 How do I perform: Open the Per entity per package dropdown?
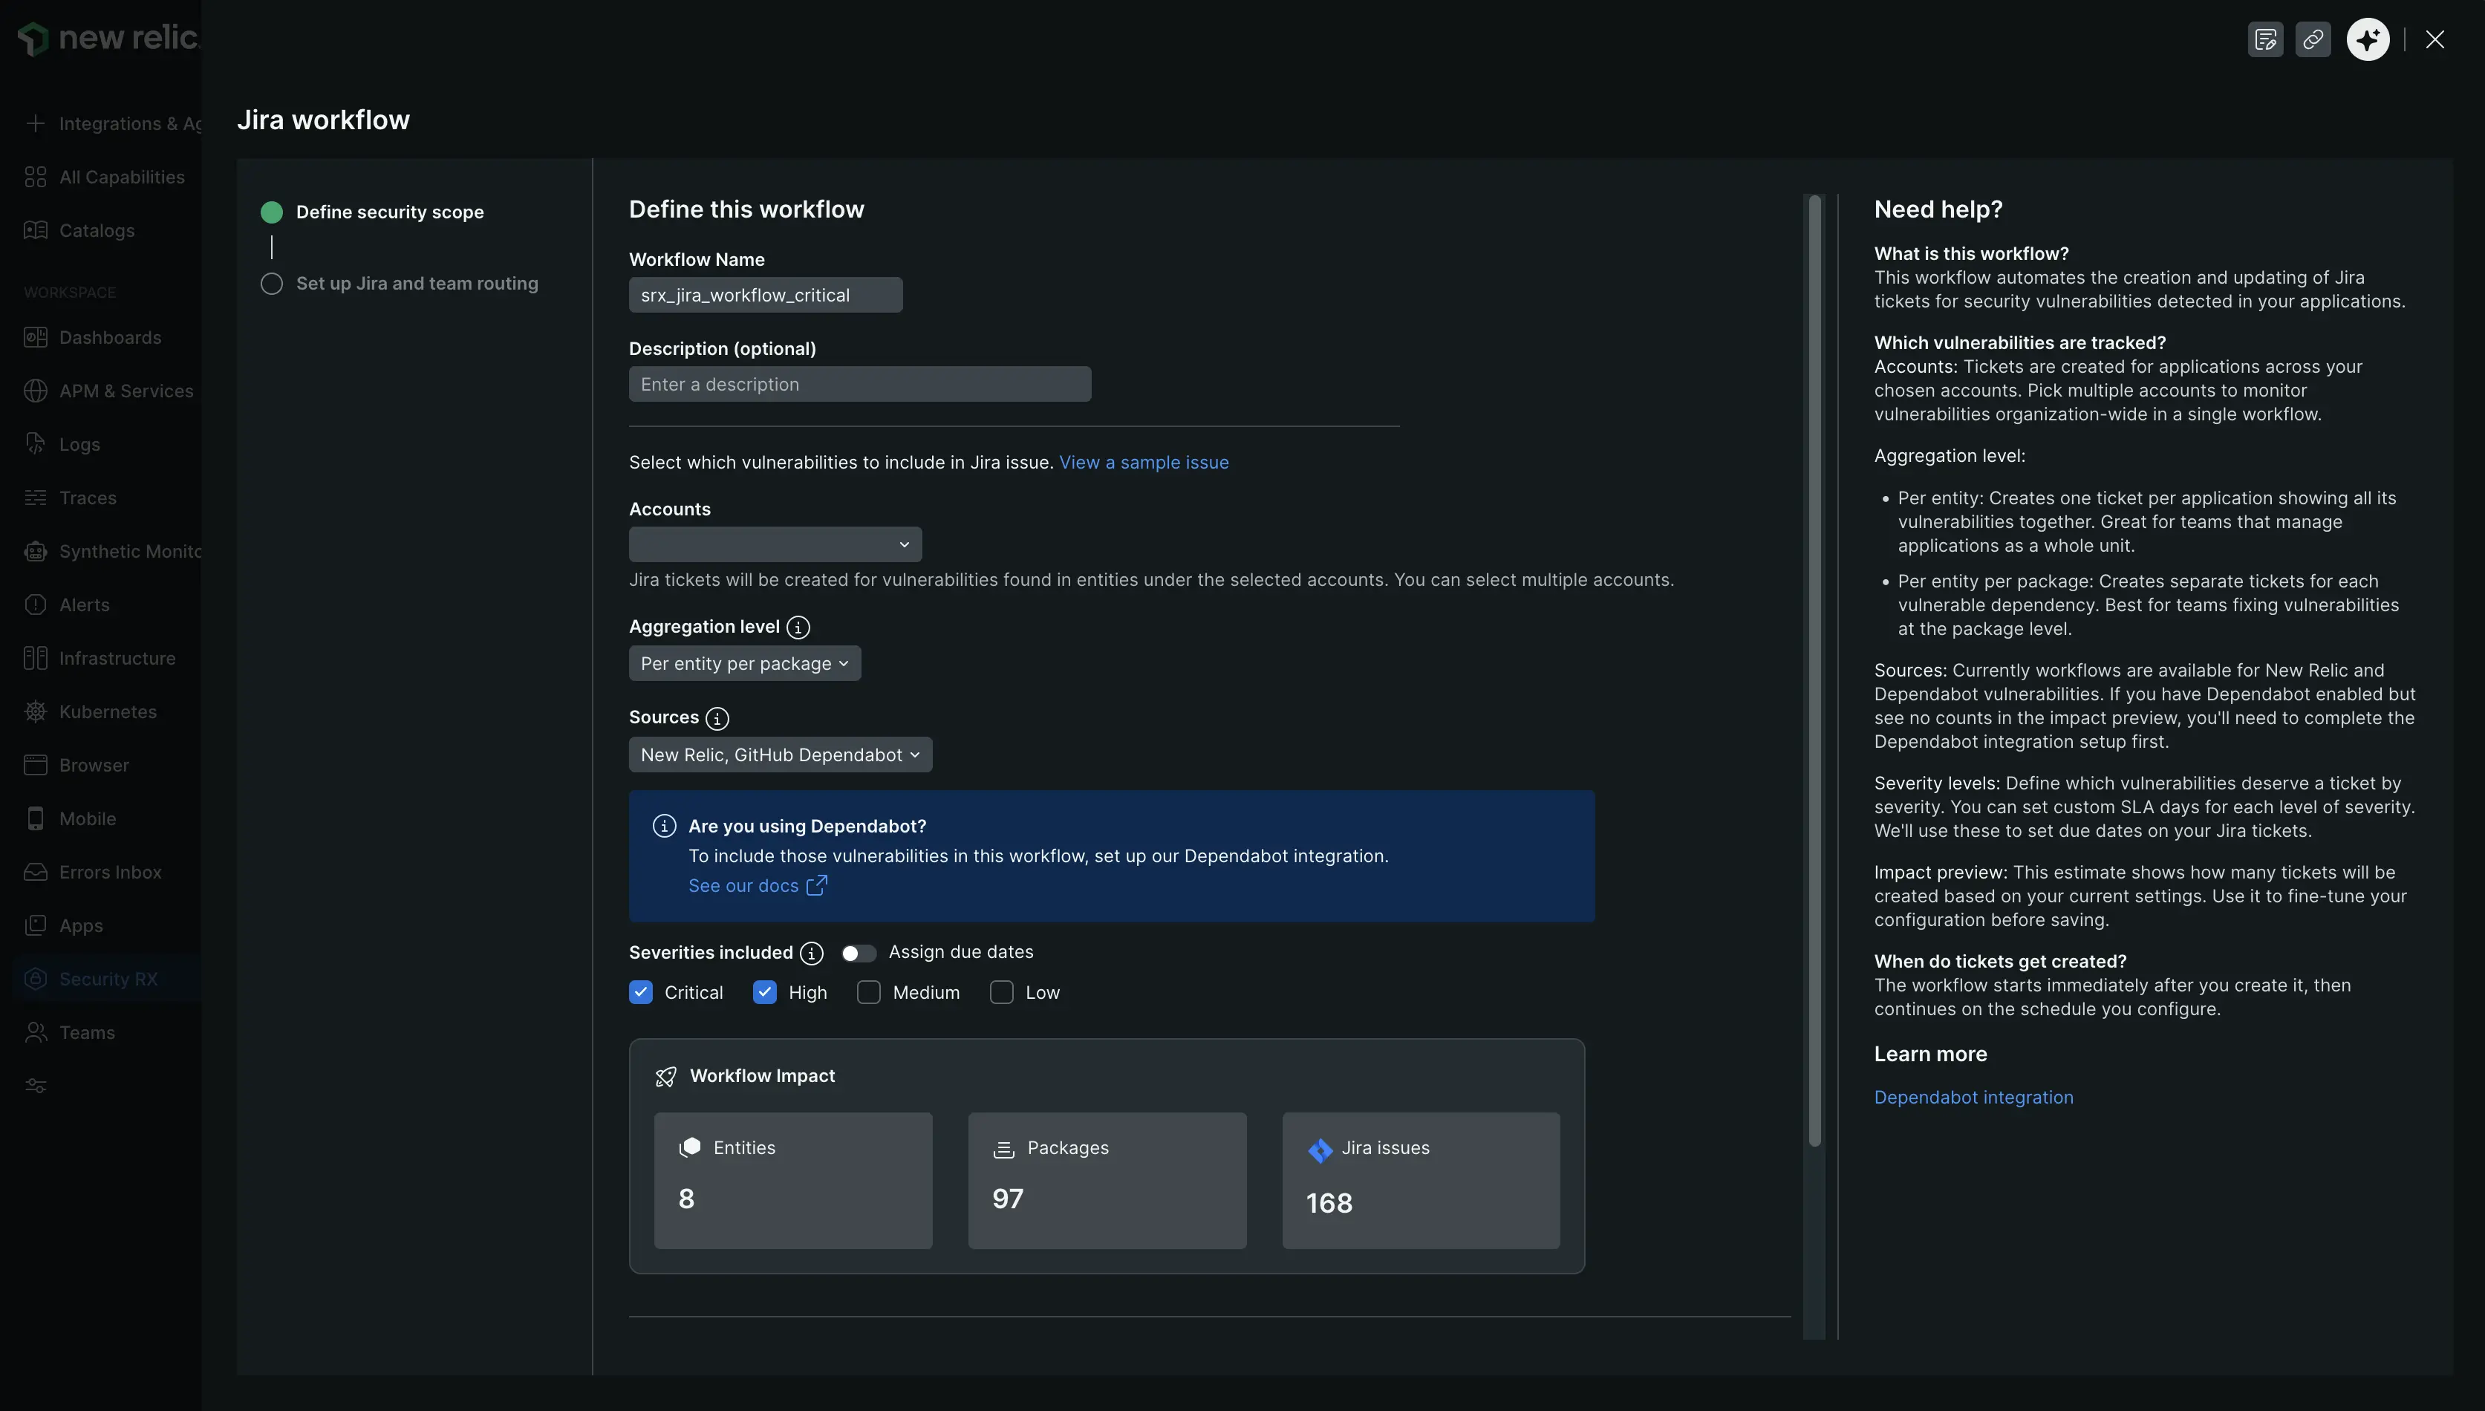pyautogui.click(x=744, y=664)
